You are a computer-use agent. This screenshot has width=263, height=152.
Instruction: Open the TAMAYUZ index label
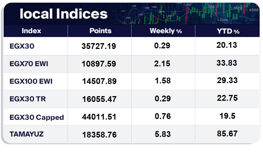27,134
